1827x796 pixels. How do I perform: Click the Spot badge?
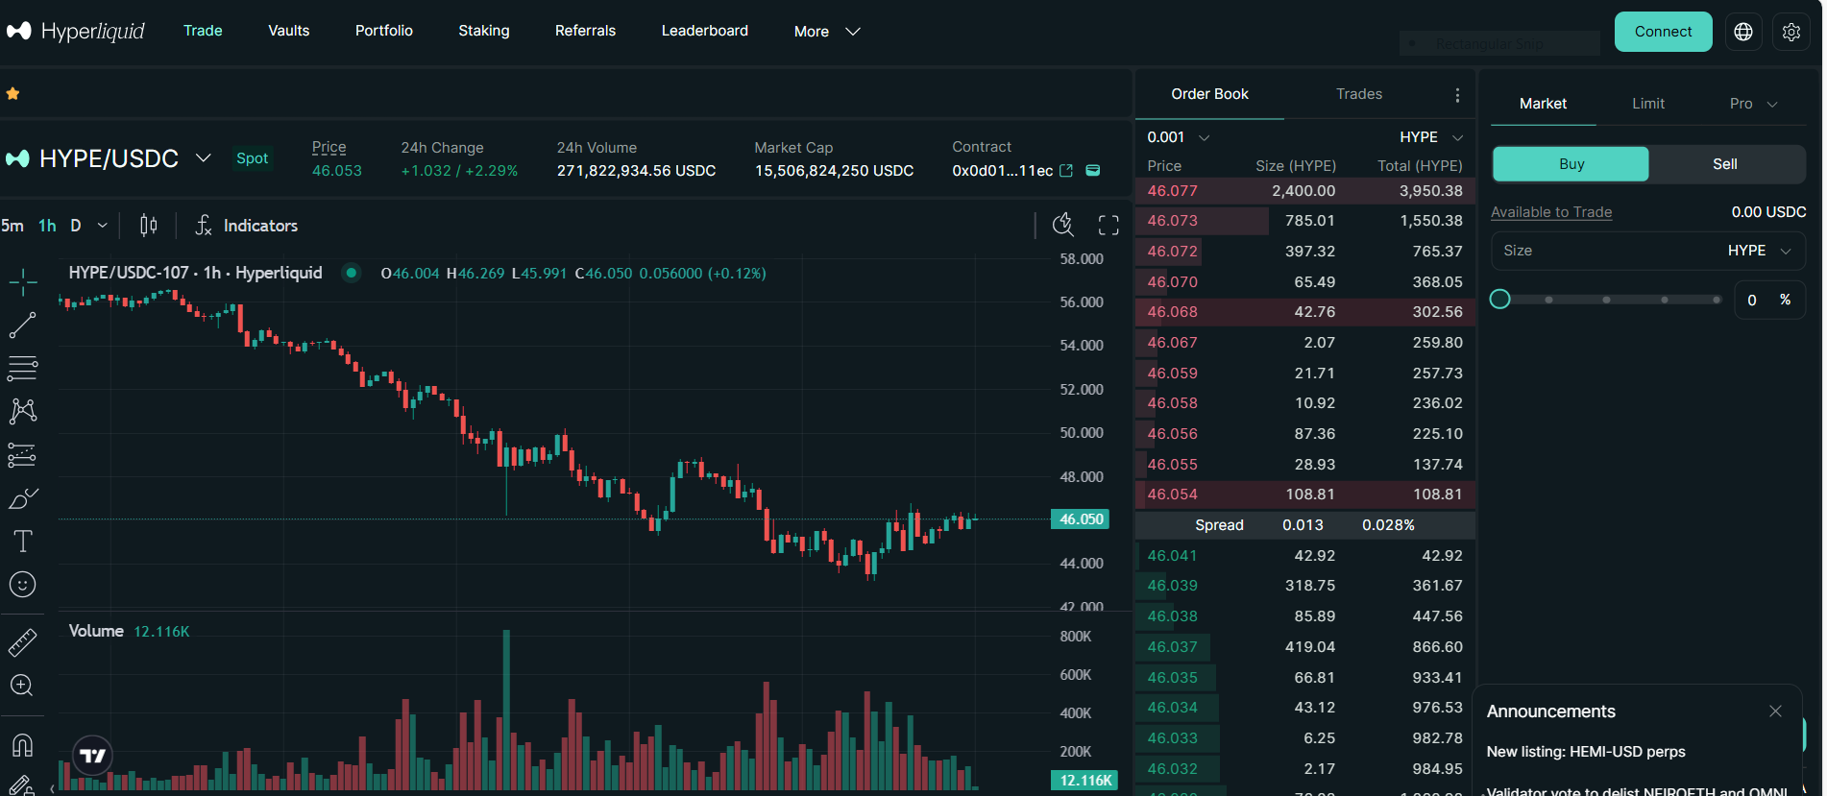tap(253, 158)
